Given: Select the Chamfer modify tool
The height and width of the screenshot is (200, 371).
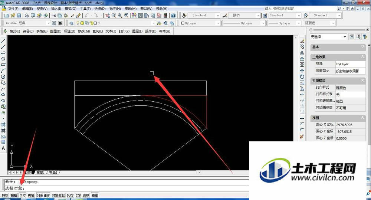Looking at the screenshot, I should 302,124.
